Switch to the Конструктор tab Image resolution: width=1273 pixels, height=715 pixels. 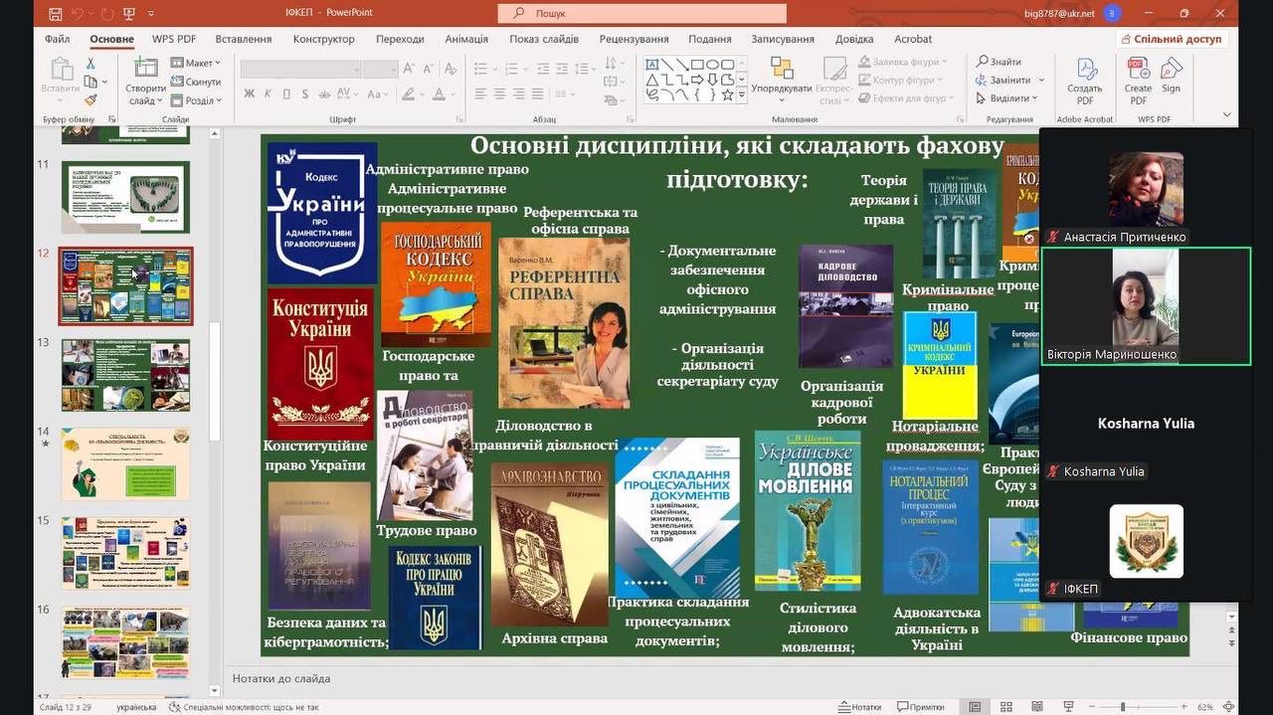pyautogui.click(x=323, y=39)
